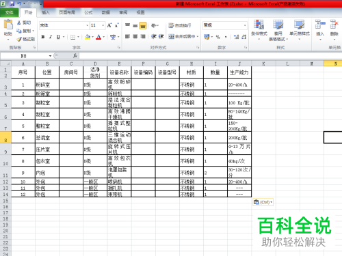Click the comma style icon
Image resolution: width=342 pixels, height=256 pixels.
tap(226, 37)
